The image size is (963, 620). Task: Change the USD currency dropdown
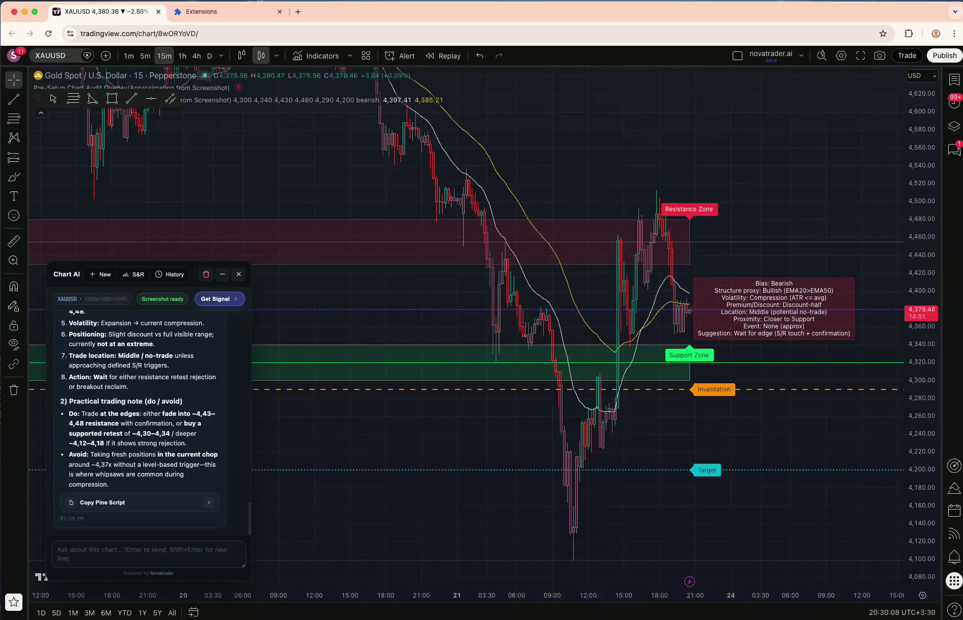[x=922, y=76]
